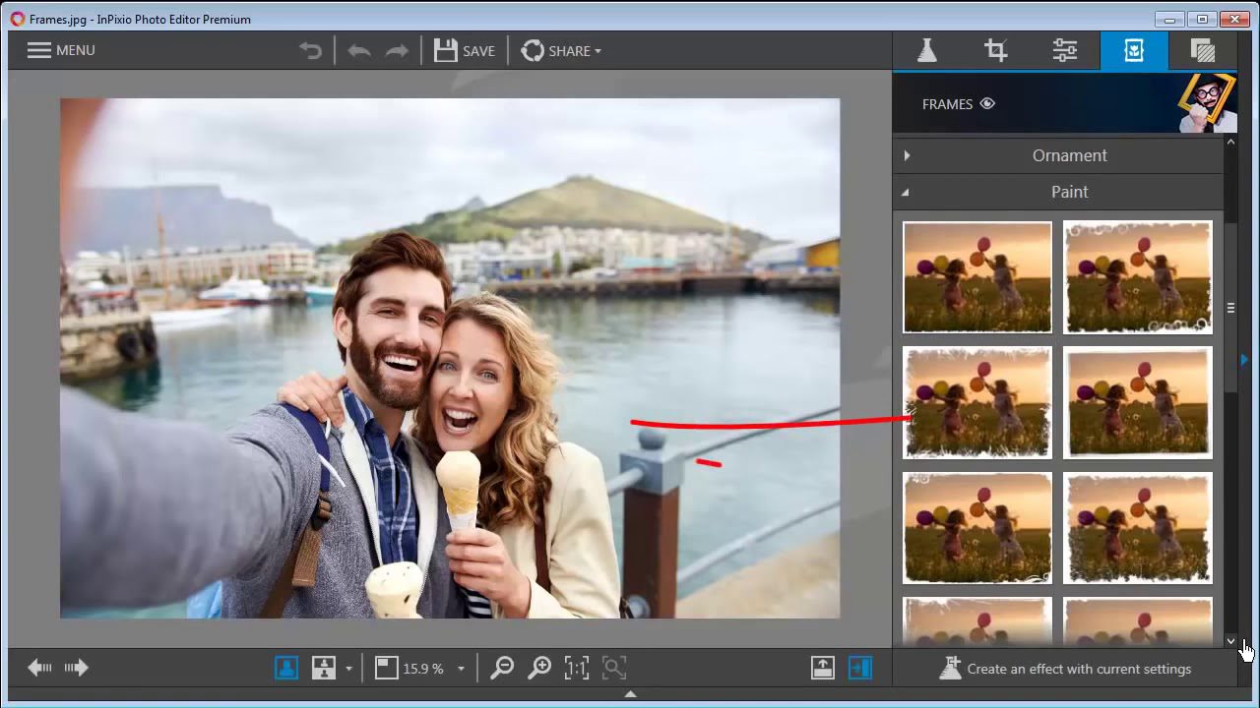Zoom in with the magnifier icon

pos(539,668)
